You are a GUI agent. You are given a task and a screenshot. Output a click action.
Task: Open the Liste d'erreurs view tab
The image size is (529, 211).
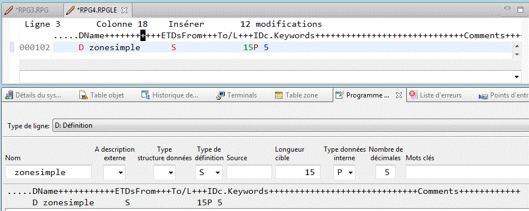coord(435,95)
